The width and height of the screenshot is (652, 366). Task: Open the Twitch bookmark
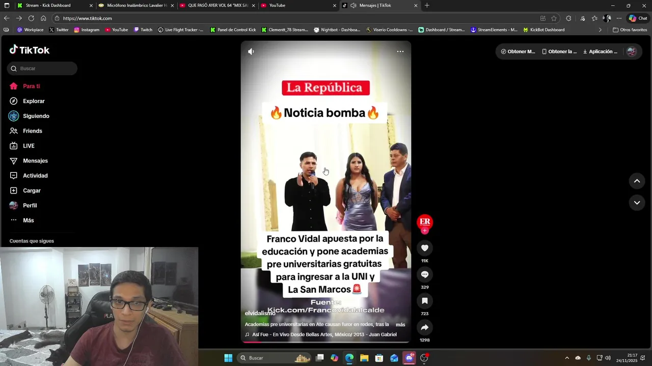(x=143, y=30)
